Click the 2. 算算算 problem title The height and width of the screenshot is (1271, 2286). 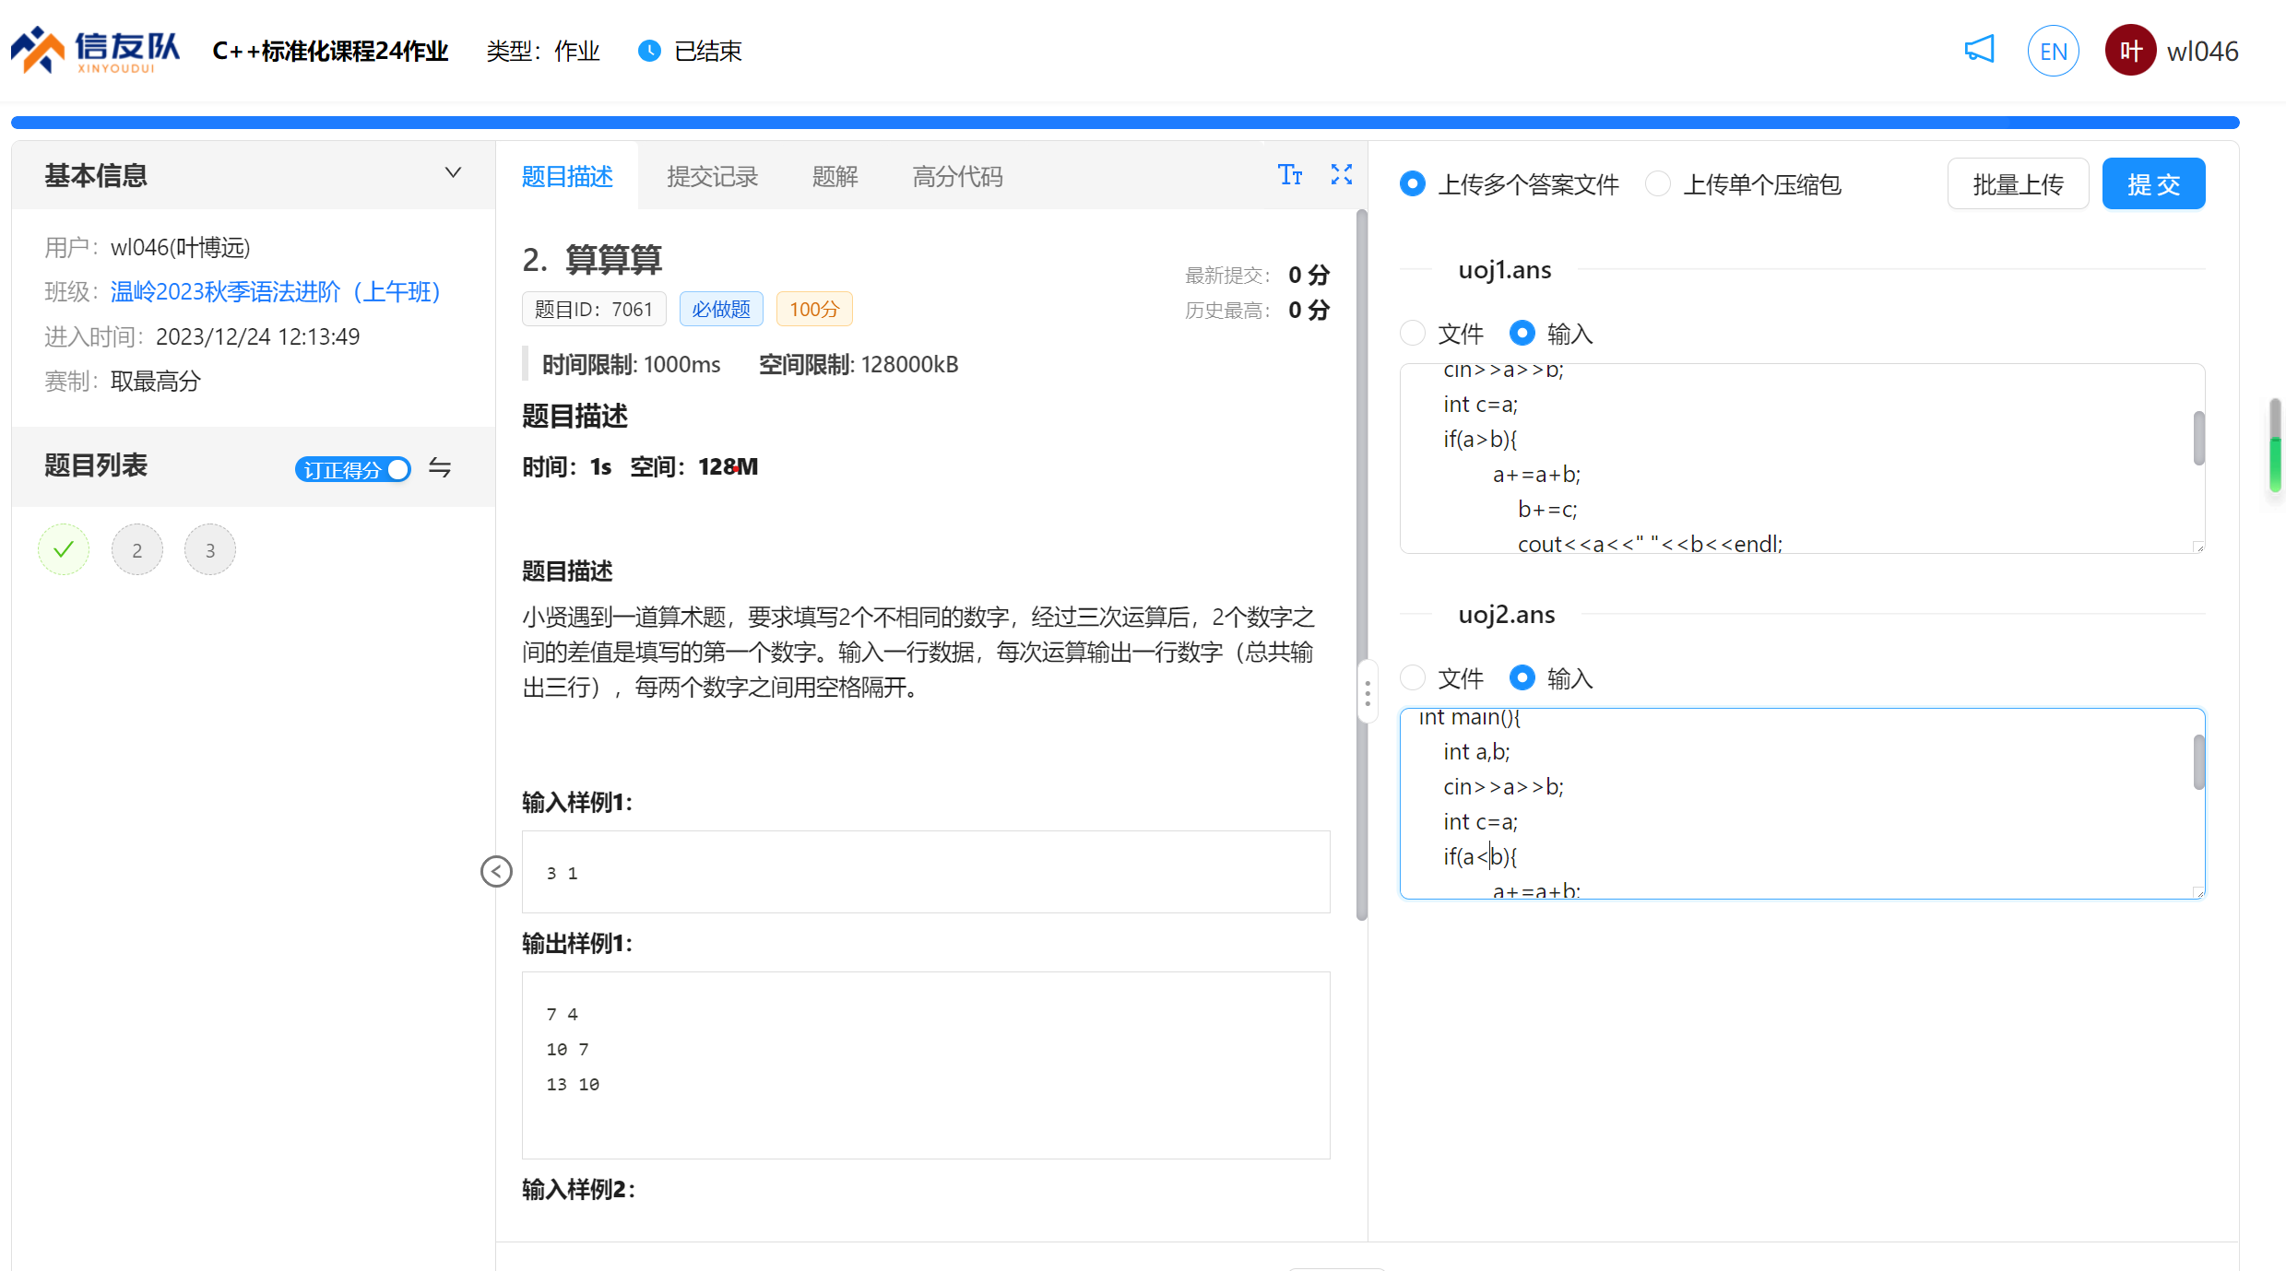click(x=592, y=259)
